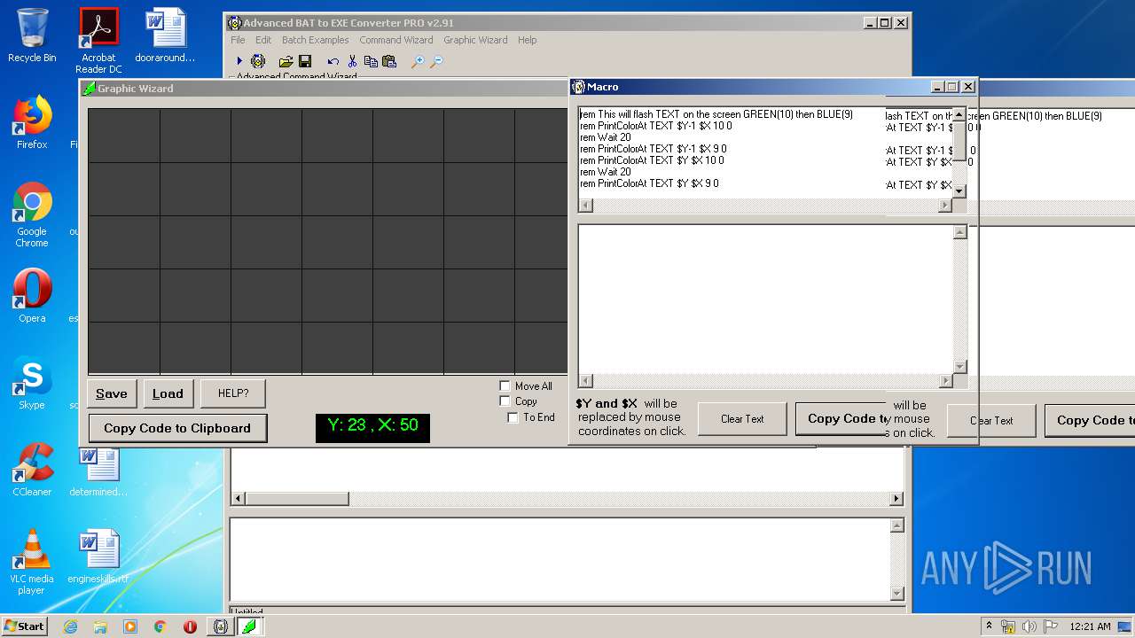Image resolution: width=1135 pixels, height=638 pixels.
Task: Click the horizontal scrollbar thumb in the converter editor
Action: tap(297, 499)
